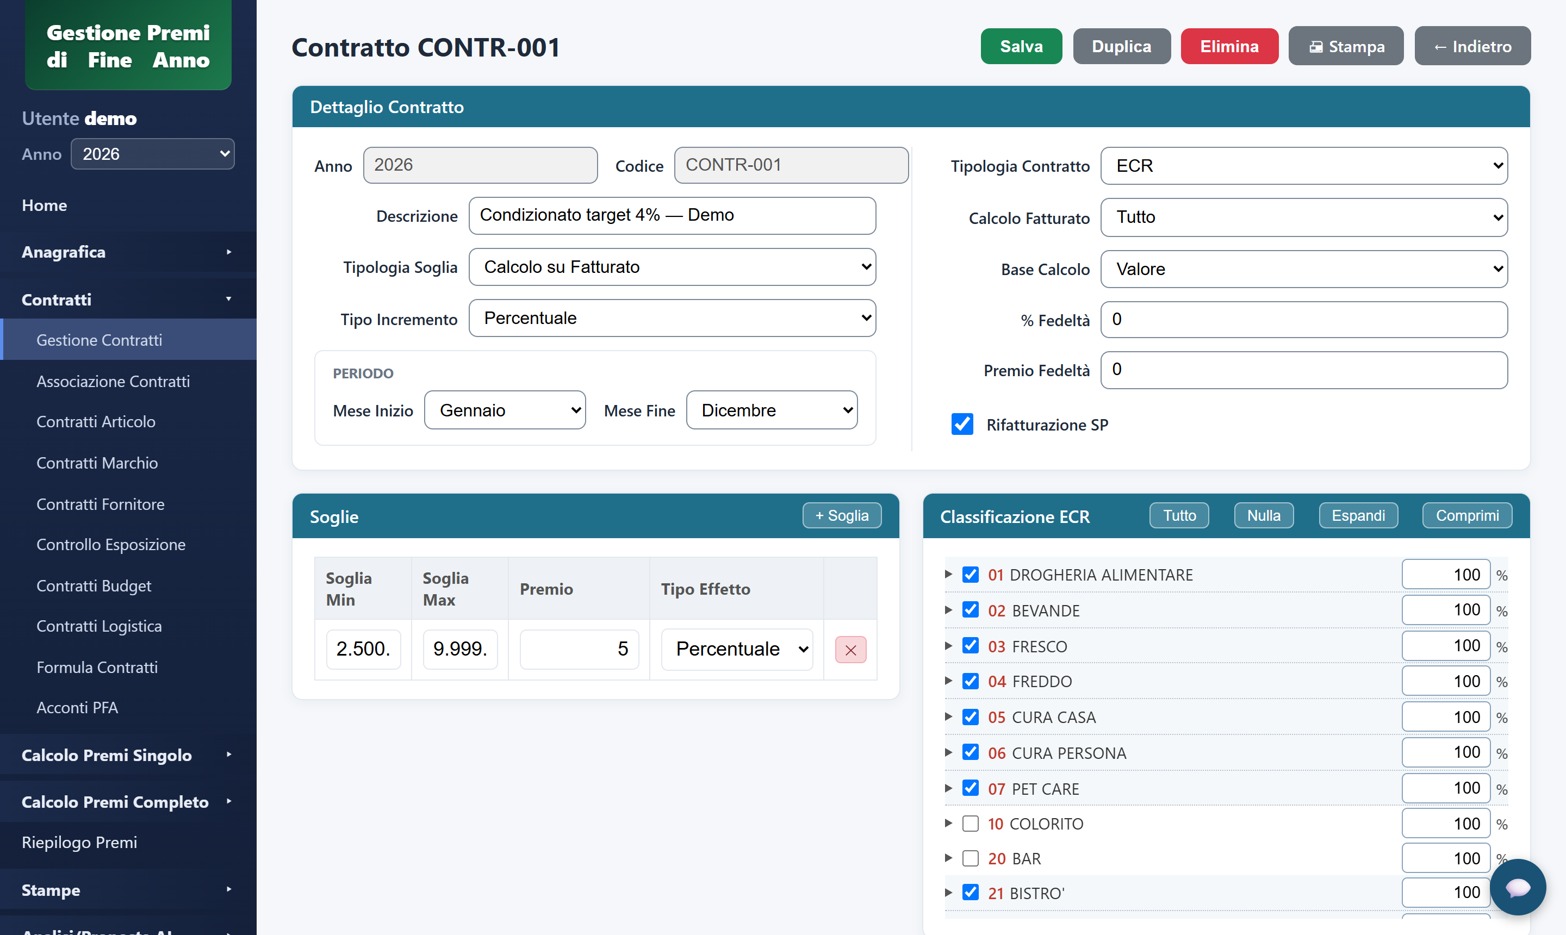Open the Mese Fine dropdown
This screenshot has width=1566, height=935.
tap(772, 410)
